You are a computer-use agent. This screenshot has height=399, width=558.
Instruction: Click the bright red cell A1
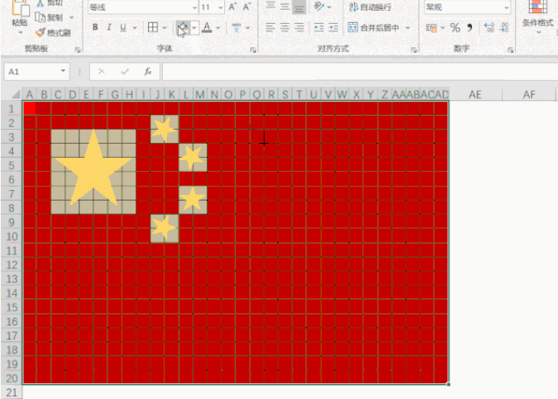click(x=30, y=108)
